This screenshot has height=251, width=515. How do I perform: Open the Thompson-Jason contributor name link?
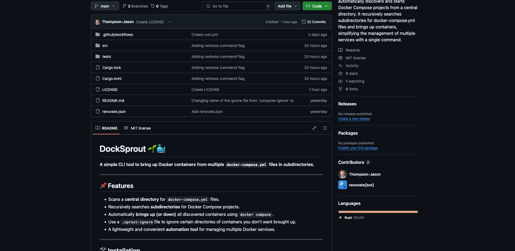tap(365, 174)
